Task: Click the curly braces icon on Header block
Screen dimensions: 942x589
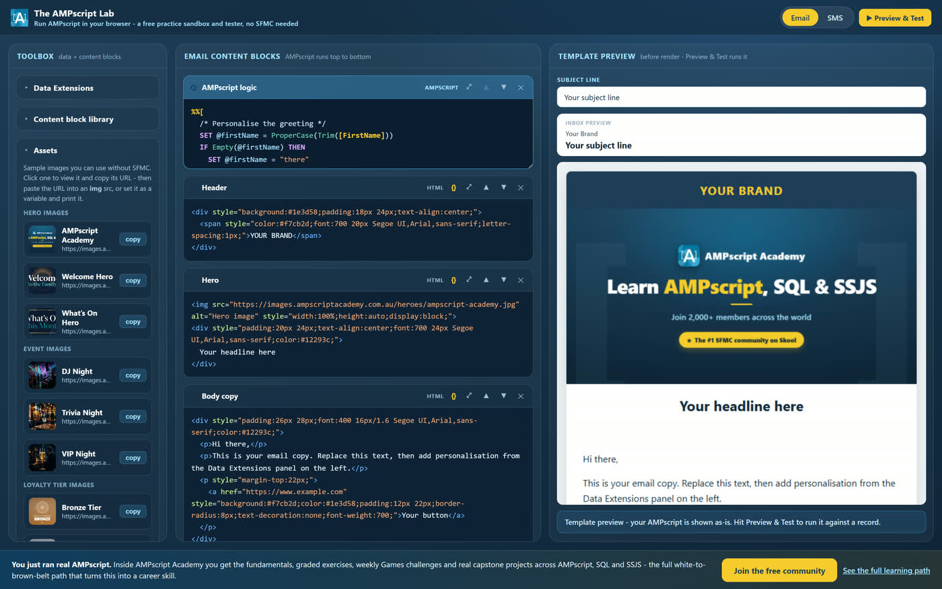Action: tap(454, 188)
